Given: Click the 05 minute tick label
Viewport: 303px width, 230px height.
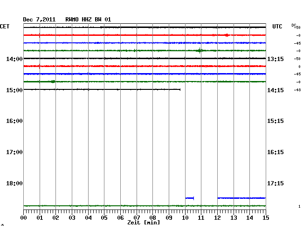Looking at the screenshot, I should (104, 218).
